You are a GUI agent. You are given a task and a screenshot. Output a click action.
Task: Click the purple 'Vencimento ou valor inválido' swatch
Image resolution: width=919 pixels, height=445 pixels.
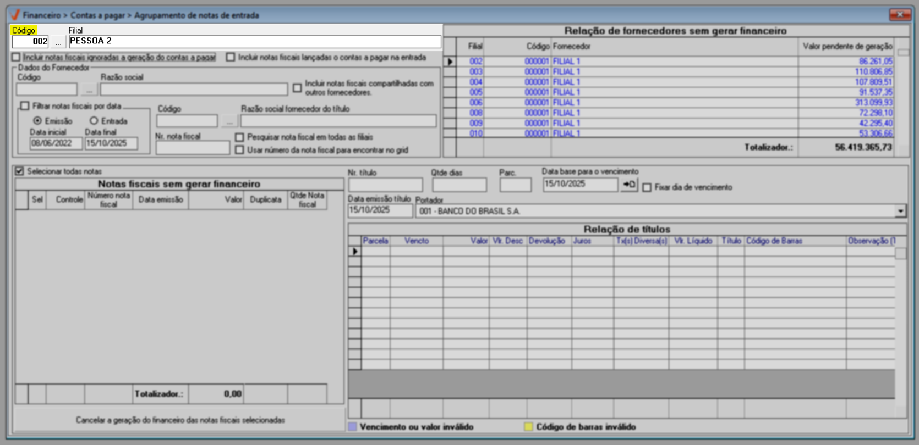point(353,427)
